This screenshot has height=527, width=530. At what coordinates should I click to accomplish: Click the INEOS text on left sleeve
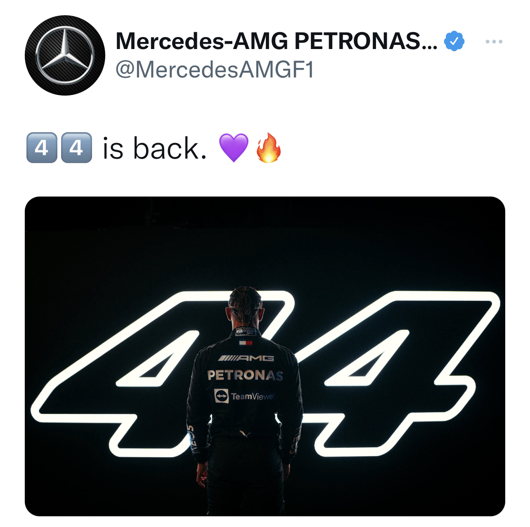click(192, 439)
